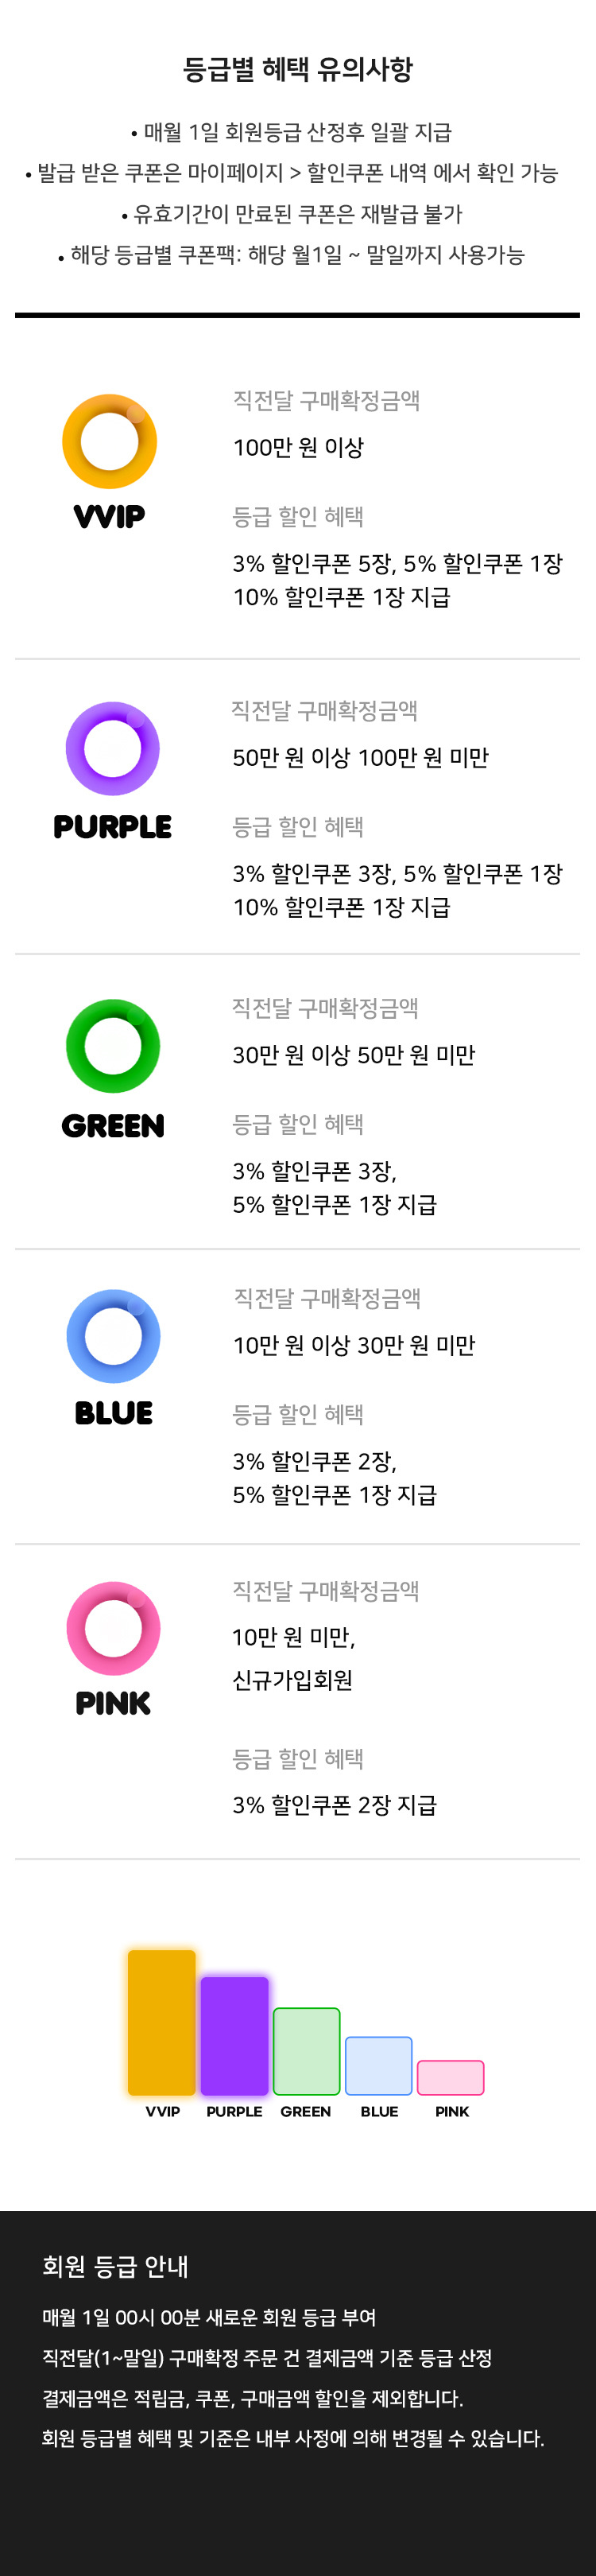
Task: Click the BLUE label under the chart
Action: tap(379, 2111)
